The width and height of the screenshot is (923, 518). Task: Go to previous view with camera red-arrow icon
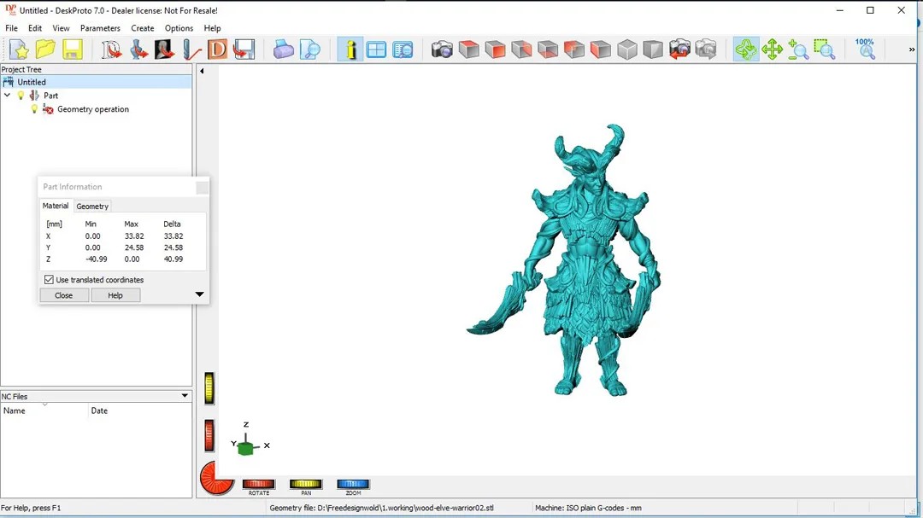click(x=679, y=49)
